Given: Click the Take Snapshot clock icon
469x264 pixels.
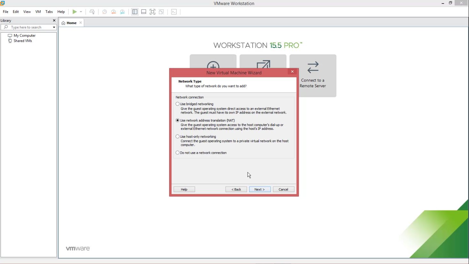Looking at the screenshot, I should pos(104,12).
